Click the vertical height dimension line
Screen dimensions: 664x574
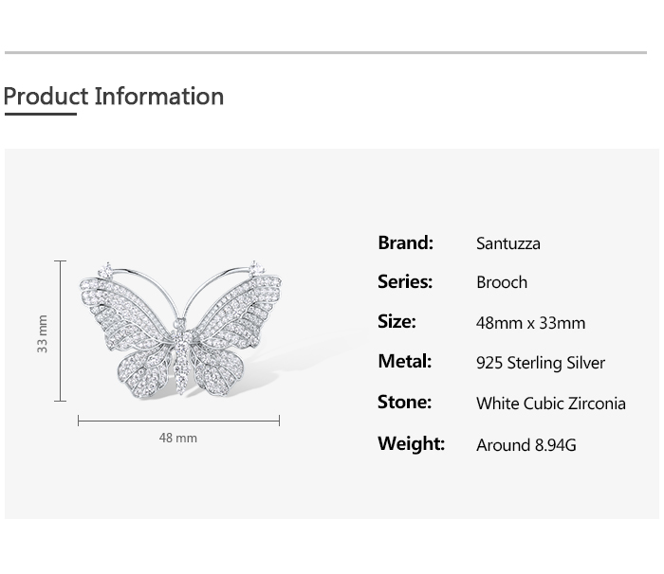61,331
